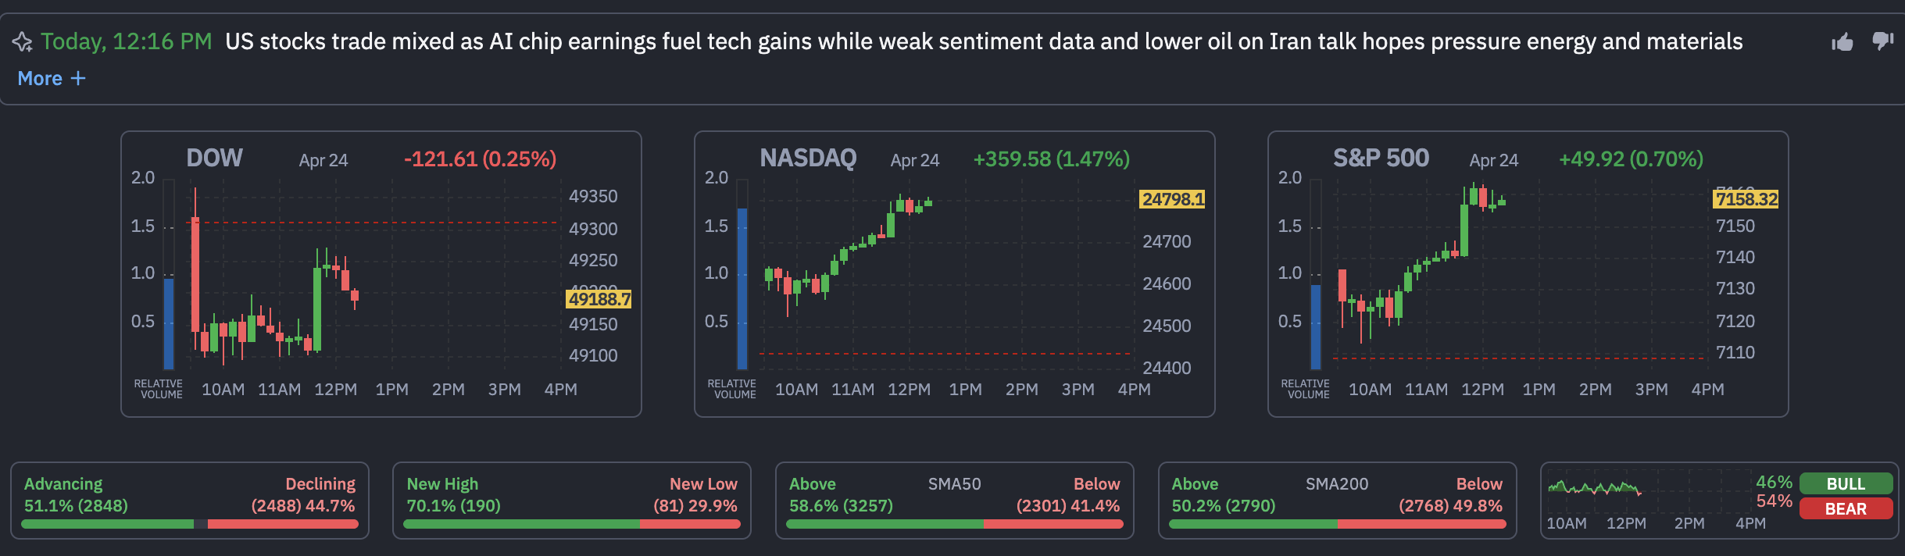Image resolution: width=1905 pixels, height=556 pixels.
Task: Click the Today, 12:16 PM timestamp
Action: 125,41
